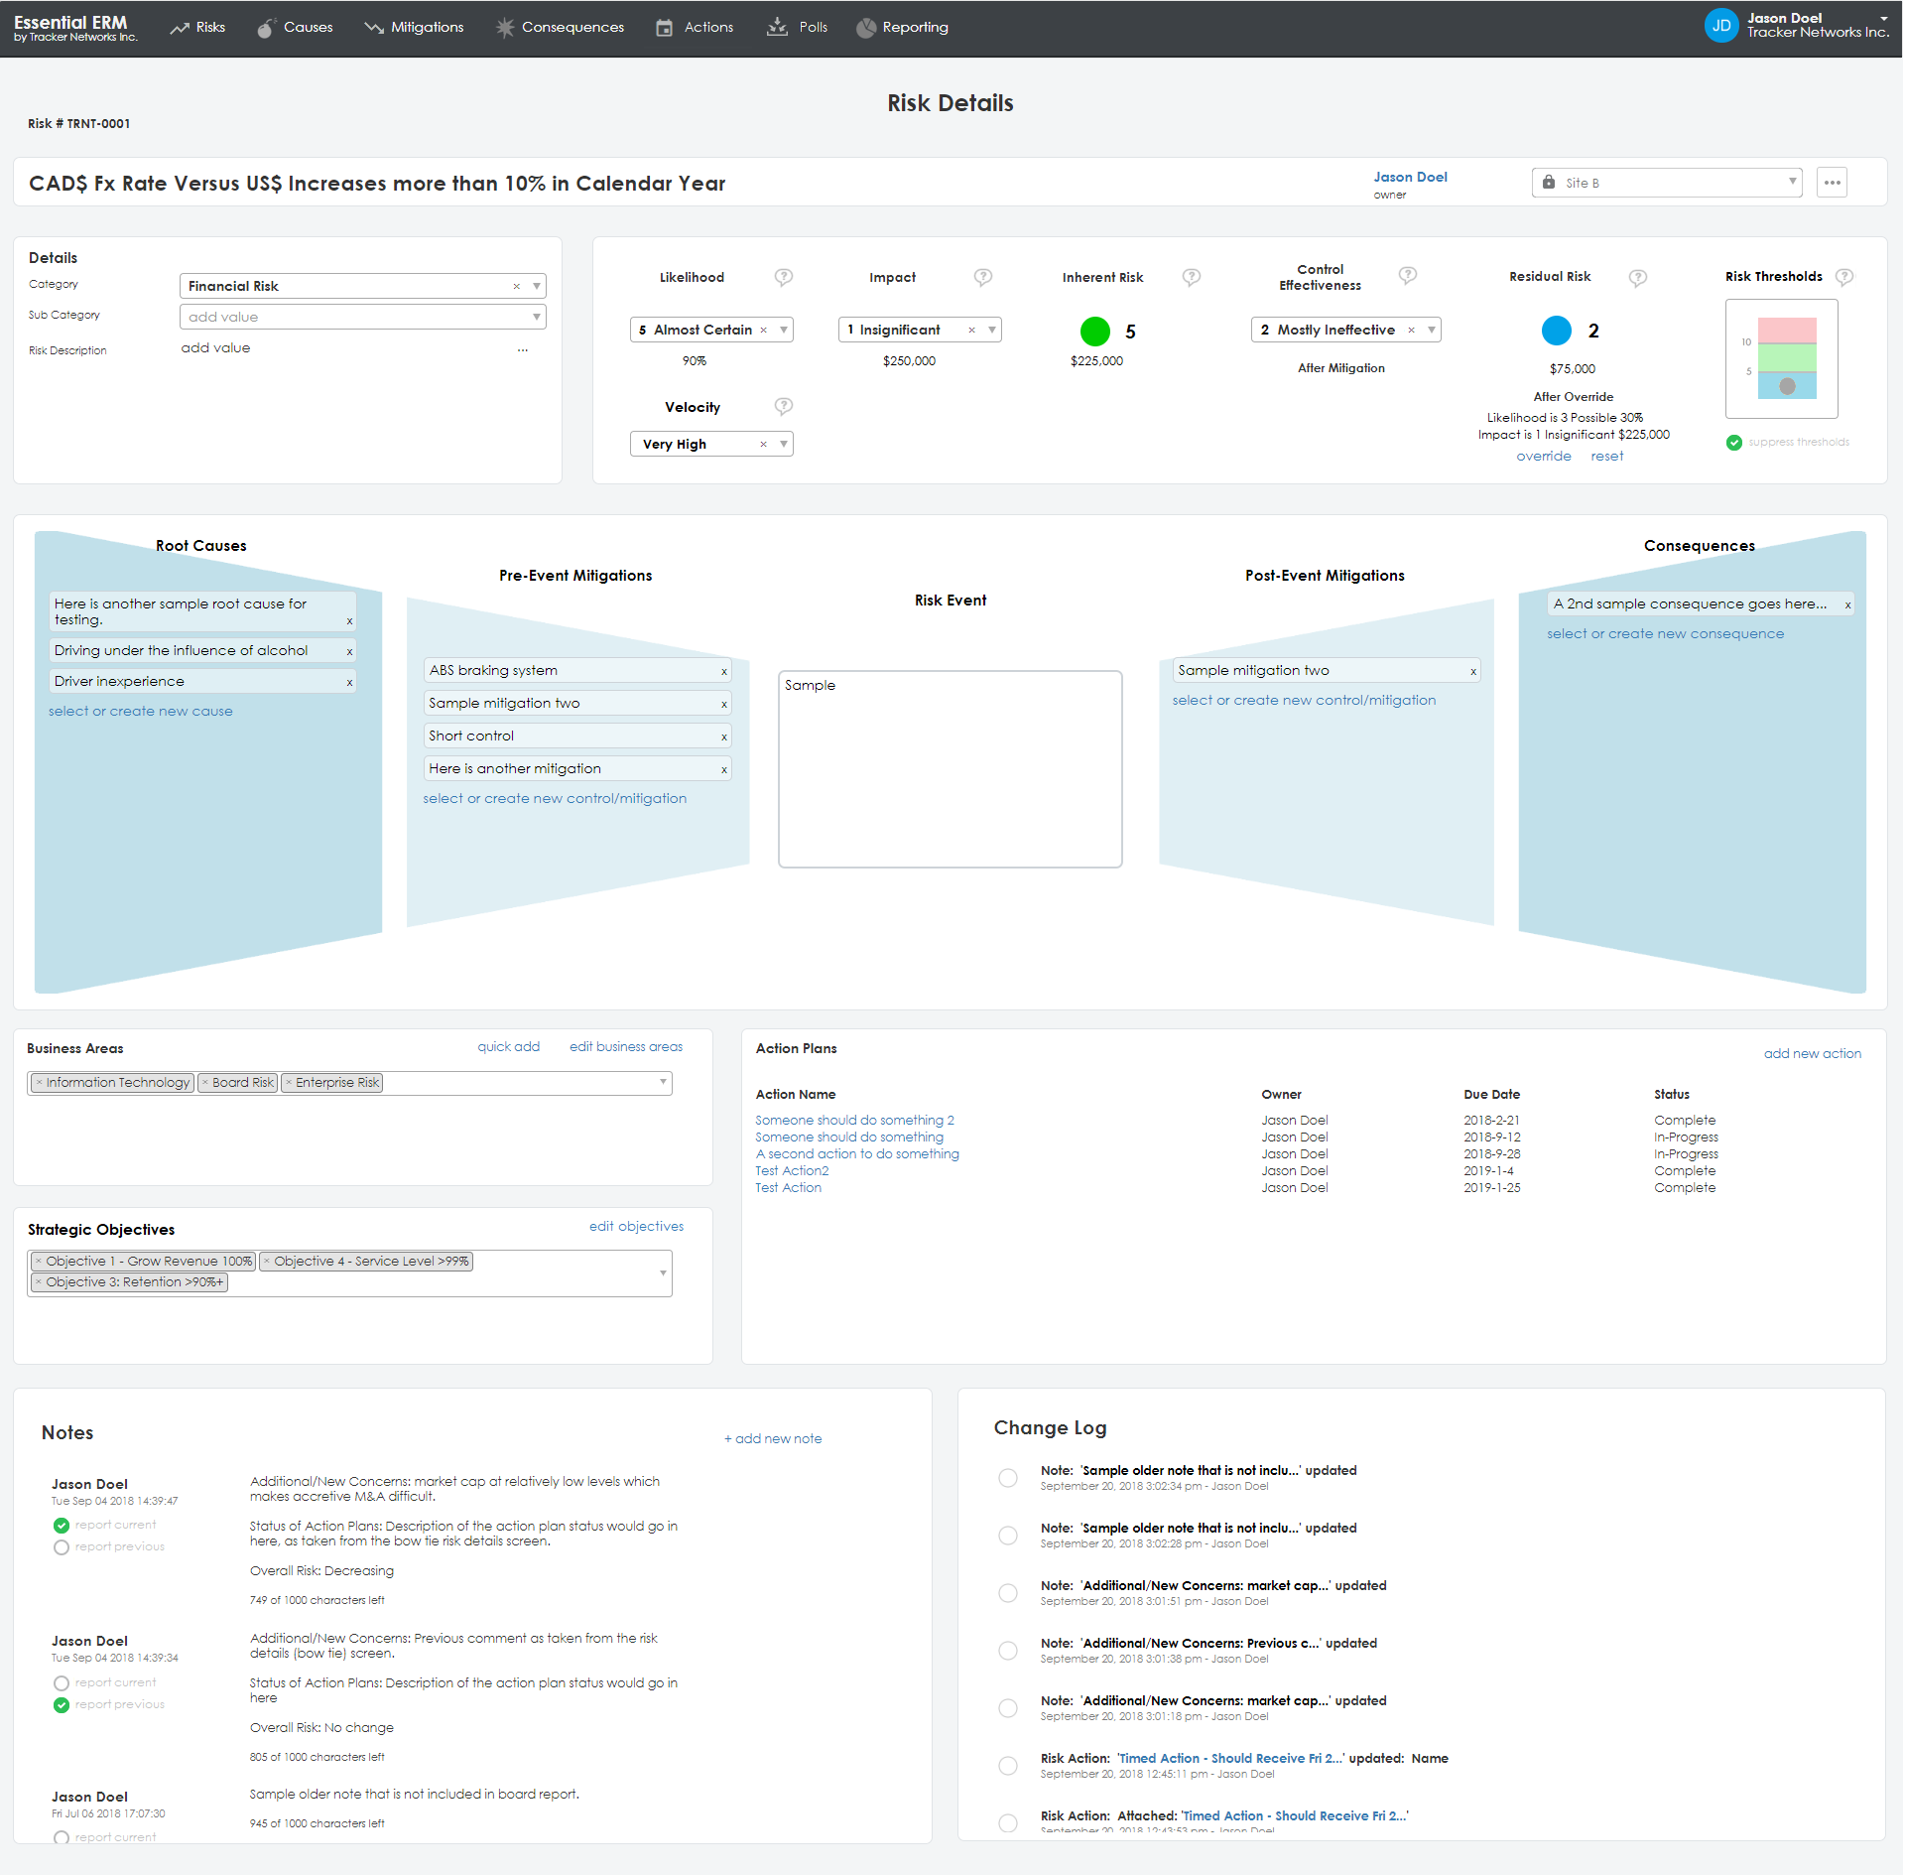Open the Sub Category dropdown
This screenshot has height=1875, width=1905.
point(536,317)
